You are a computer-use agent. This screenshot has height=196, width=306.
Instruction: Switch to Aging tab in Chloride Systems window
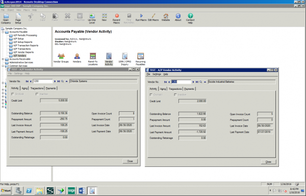(x=24, y=88)
